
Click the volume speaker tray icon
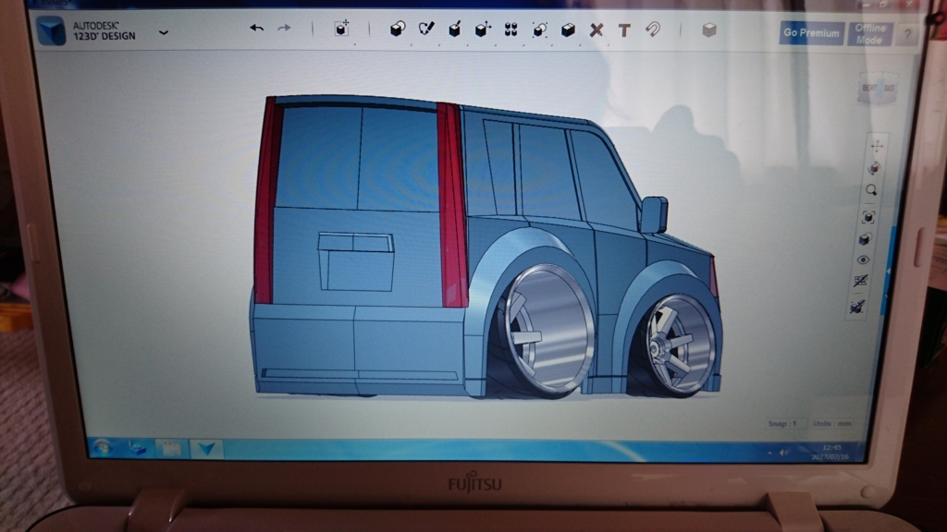pyautogui.click(x=784, y=453)
